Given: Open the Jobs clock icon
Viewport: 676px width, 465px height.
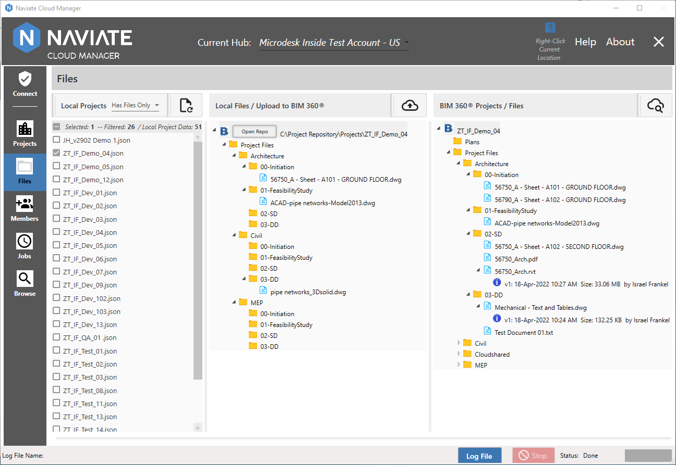Looking at the screenshot, I should point(25,246).
